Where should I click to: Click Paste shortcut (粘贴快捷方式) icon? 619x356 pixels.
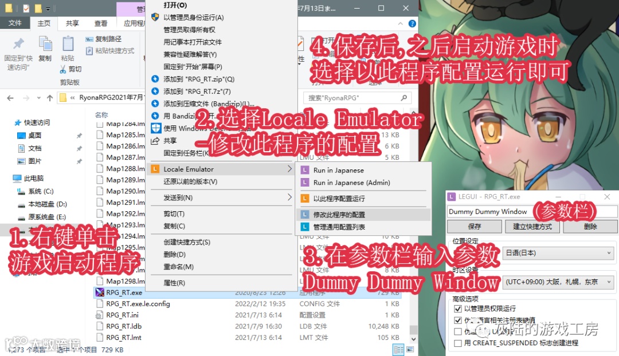click(89, 51)
